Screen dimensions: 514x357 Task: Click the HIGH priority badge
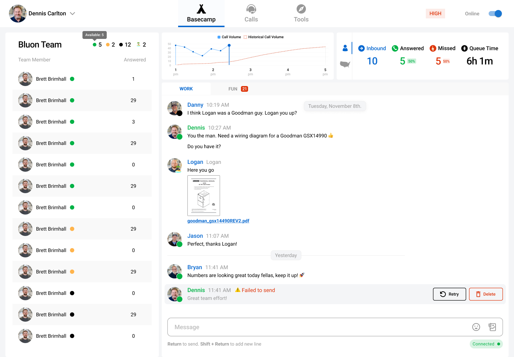[x=435, y=14]
